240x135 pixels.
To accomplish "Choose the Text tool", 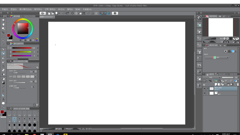I will [x=3, y=99].
